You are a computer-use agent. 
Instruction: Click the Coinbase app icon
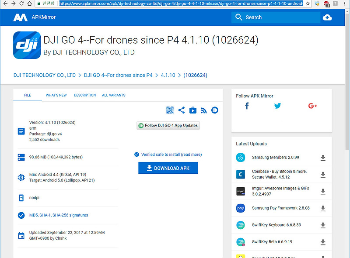point(241,175)
